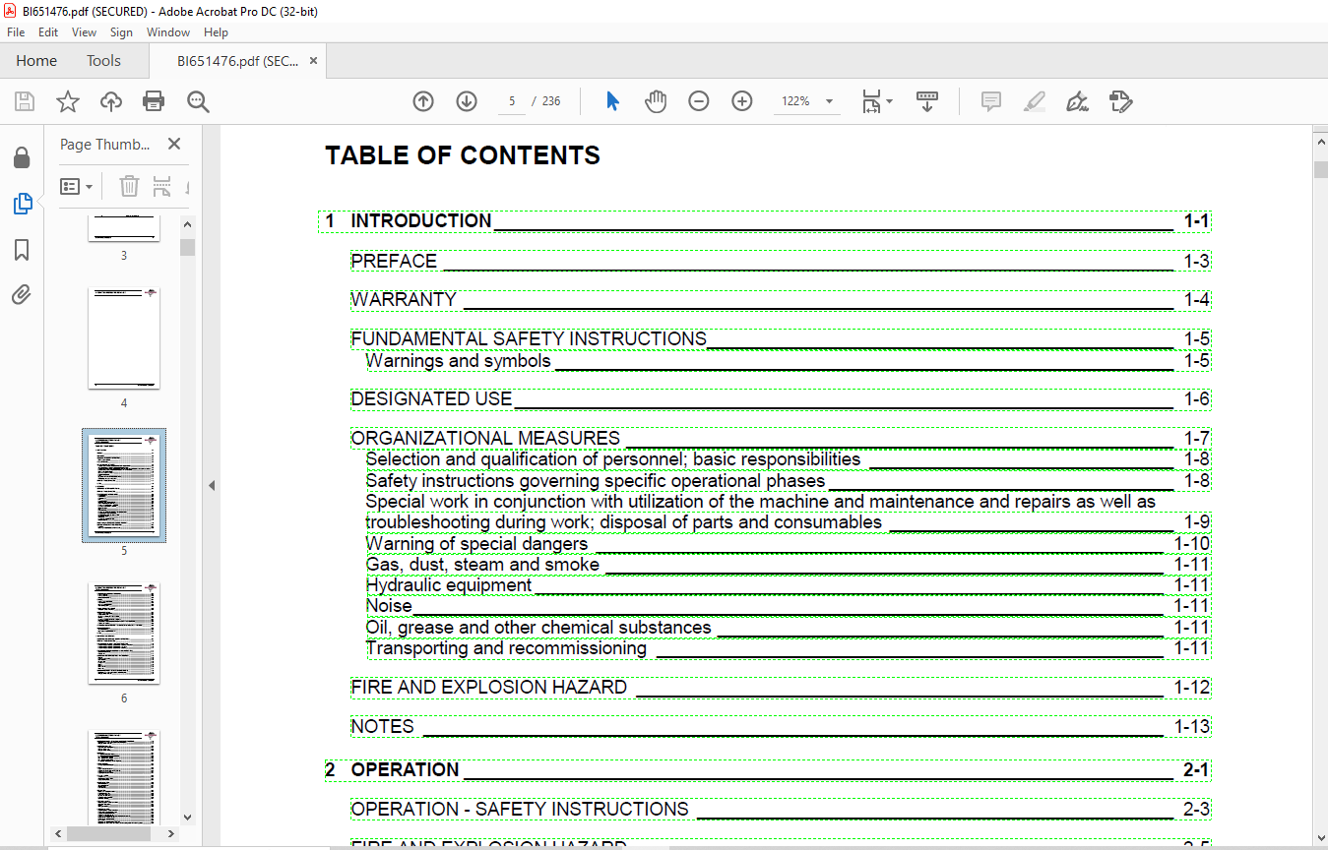1328x850 pixels.
Task: Go to next page arrow
Action: click(x=467, y=101)
